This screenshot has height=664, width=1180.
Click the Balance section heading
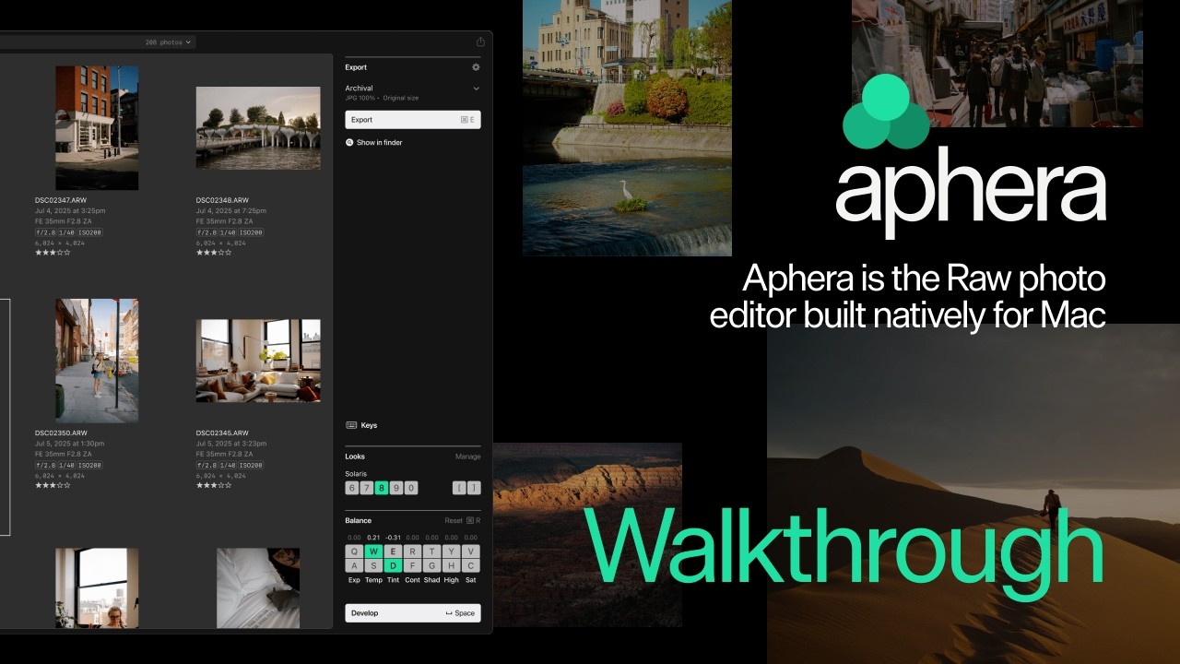coord(359,520)
